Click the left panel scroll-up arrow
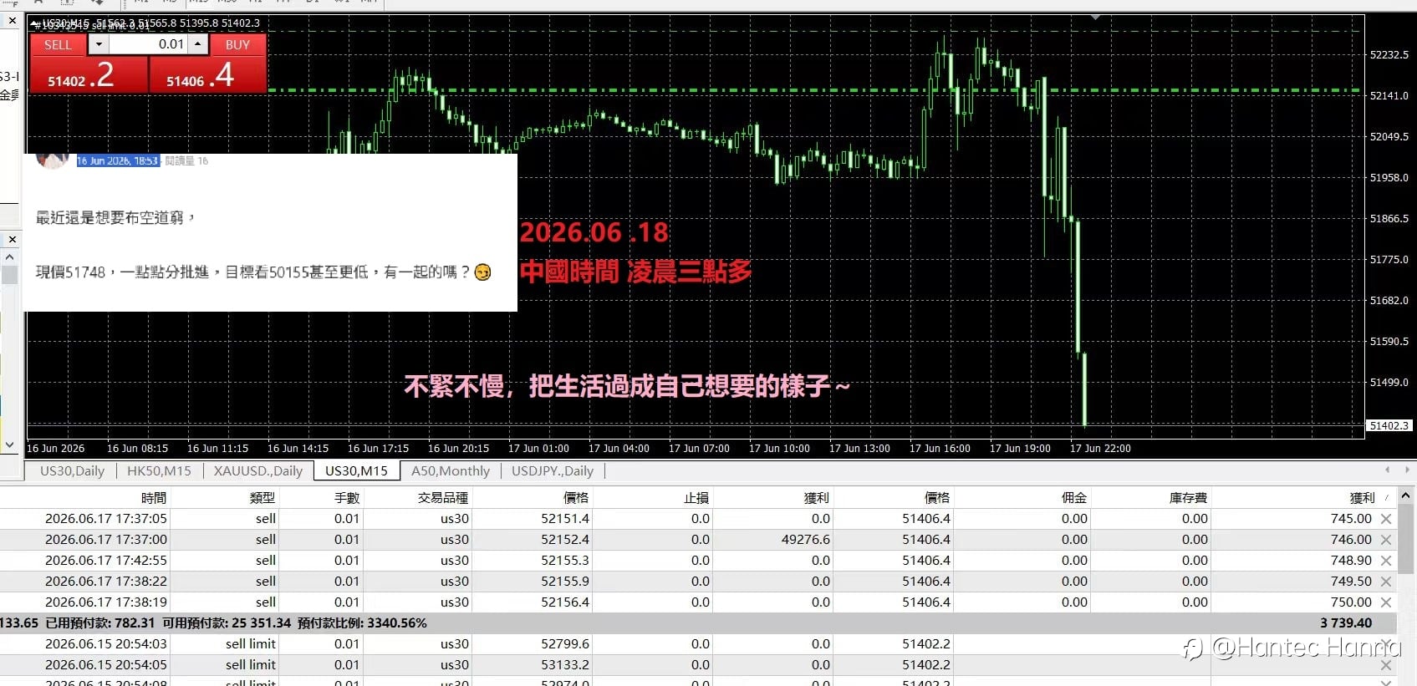The height and width of the screenshot is (686, 1417). (9, 257)
